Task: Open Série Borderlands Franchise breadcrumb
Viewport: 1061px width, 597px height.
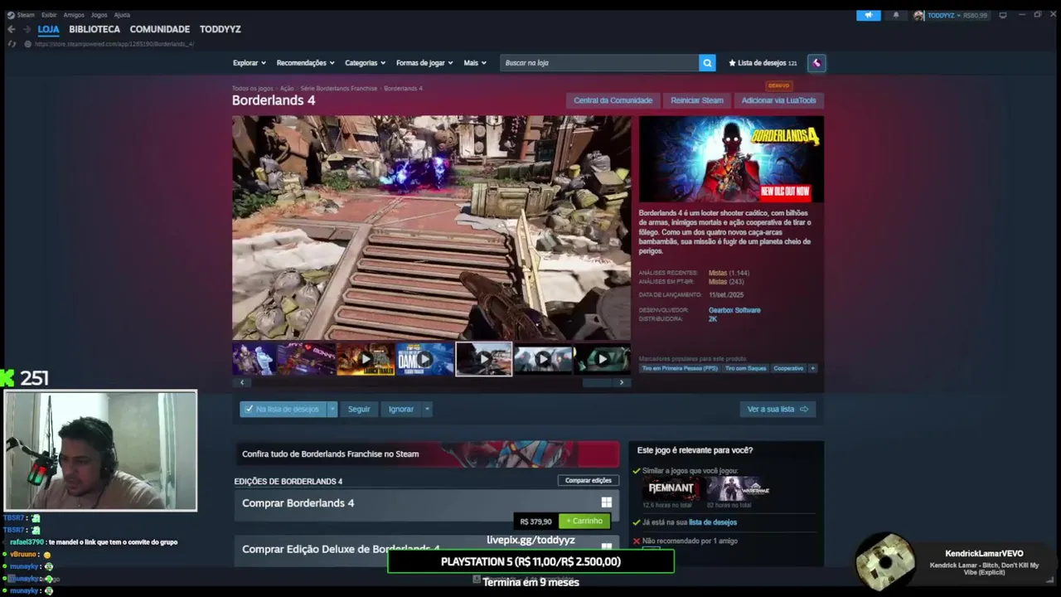Action: click(x=339, y=88)
